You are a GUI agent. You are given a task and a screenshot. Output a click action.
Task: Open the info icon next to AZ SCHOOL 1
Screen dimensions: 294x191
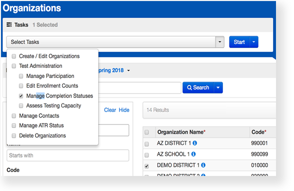[x=193, y=154]
